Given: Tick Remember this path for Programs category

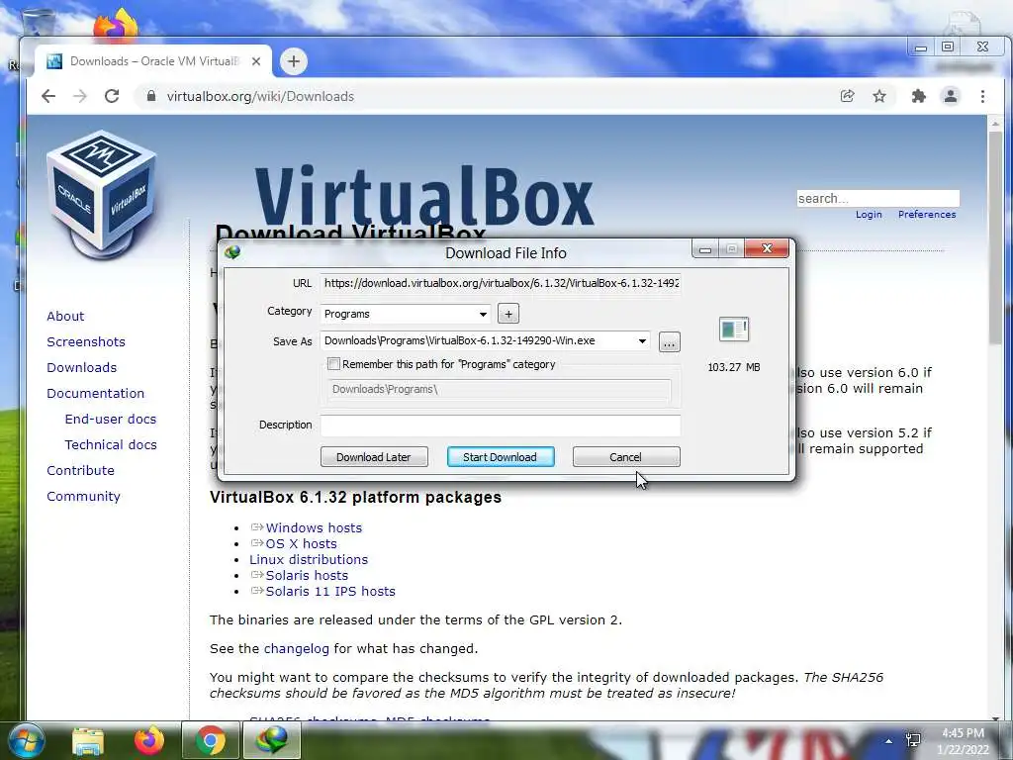Looking at the screenshot, I should [x=334, y=364].
